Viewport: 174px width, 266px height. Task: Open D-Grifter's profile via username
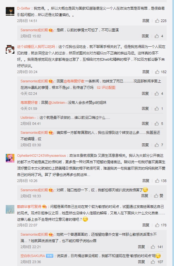pos(24,8)
